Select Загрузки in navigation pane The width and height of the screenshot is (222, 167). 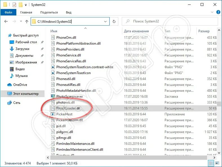(22, 49)
